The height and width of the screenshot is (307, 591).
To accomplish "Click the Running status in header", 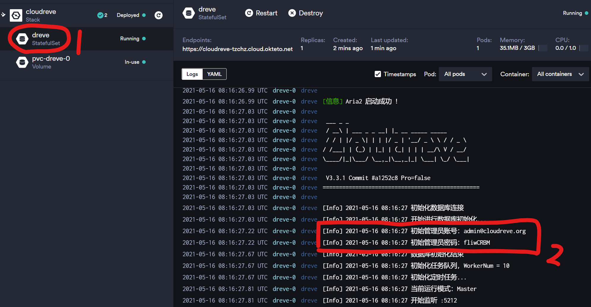I will coord(576,13).
